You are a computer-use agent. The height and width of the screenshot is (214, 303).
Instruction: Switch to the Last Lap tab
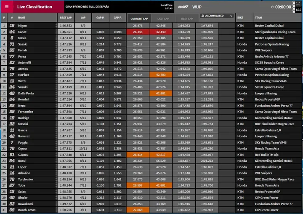[163, 19]
